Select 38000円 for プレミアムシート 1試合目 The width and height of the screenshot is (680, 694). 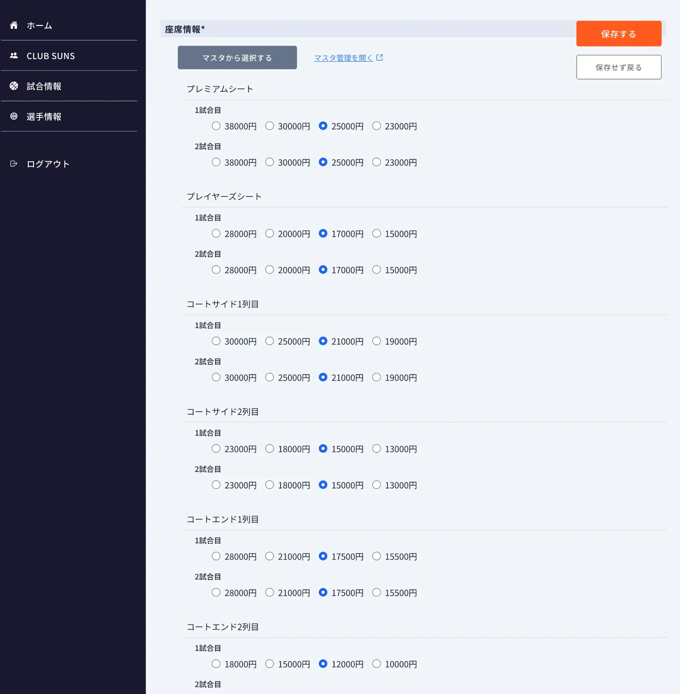(x=216, y=126)
